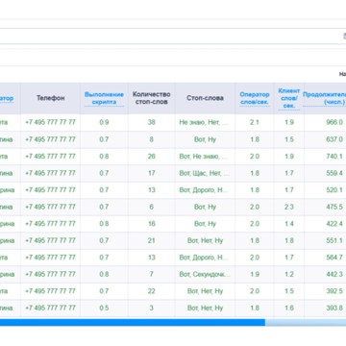
Task: Click the Стоп-слова column header
Action: 205,98
